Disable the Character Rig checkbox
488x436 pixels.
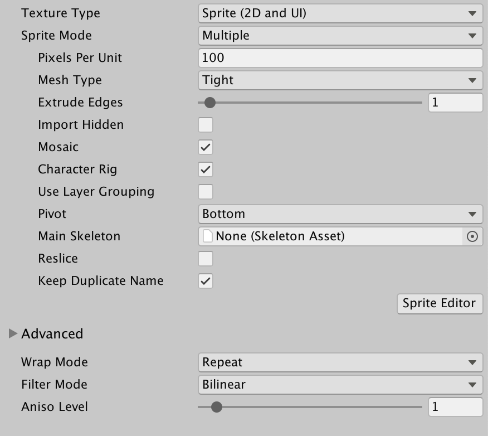206,169
